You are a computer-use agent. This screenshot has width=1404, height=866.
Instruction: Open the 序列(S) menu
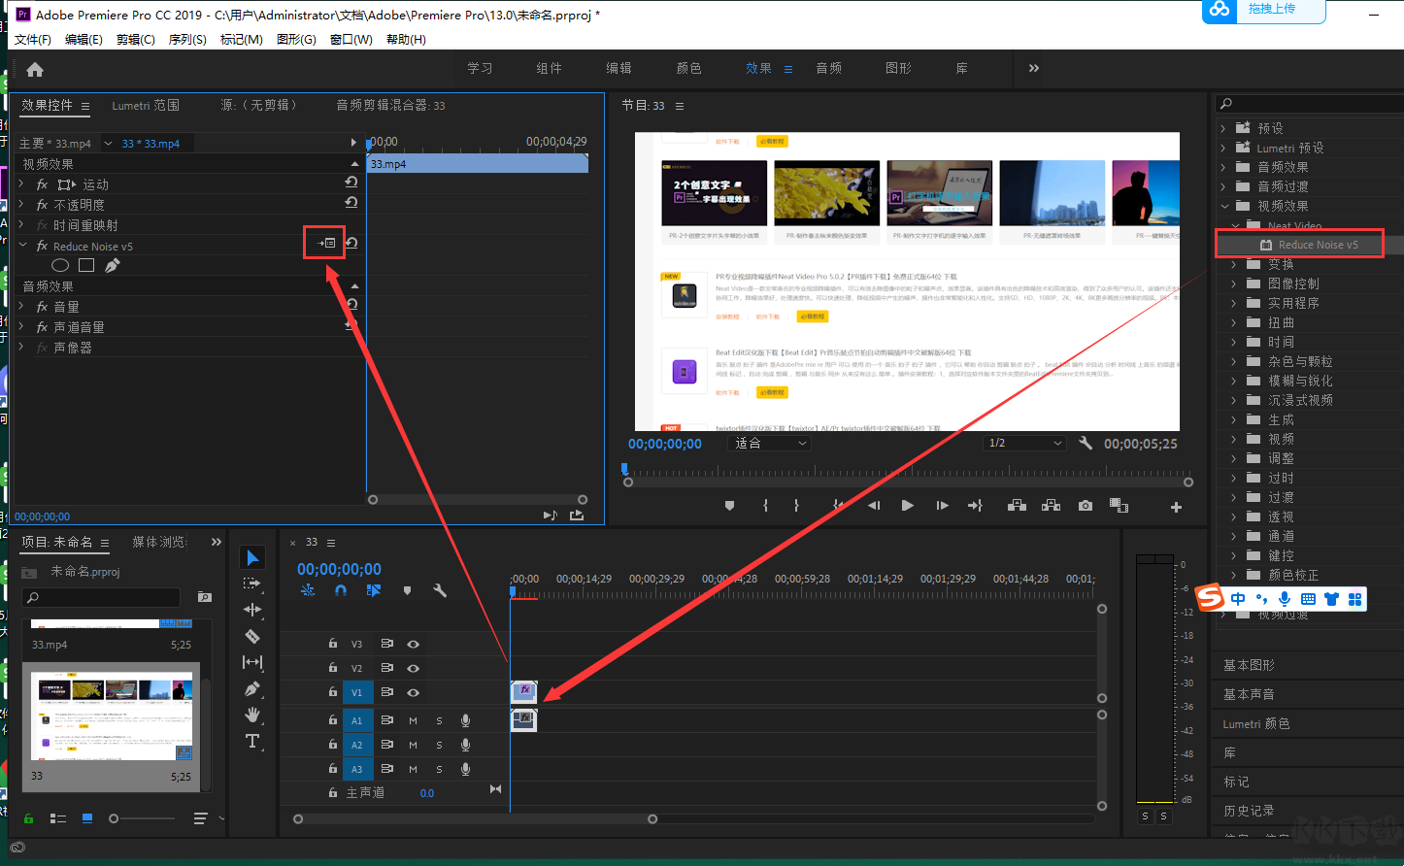coord(187,40)
